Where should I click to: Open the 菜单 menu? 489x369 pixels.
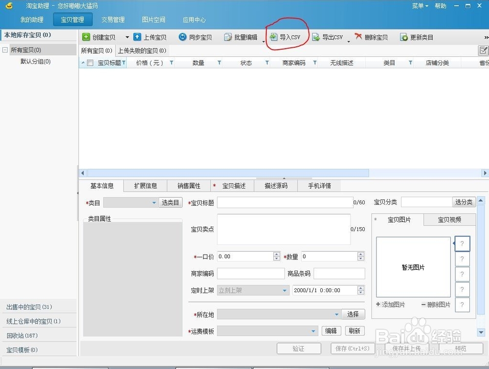[420, 6]
